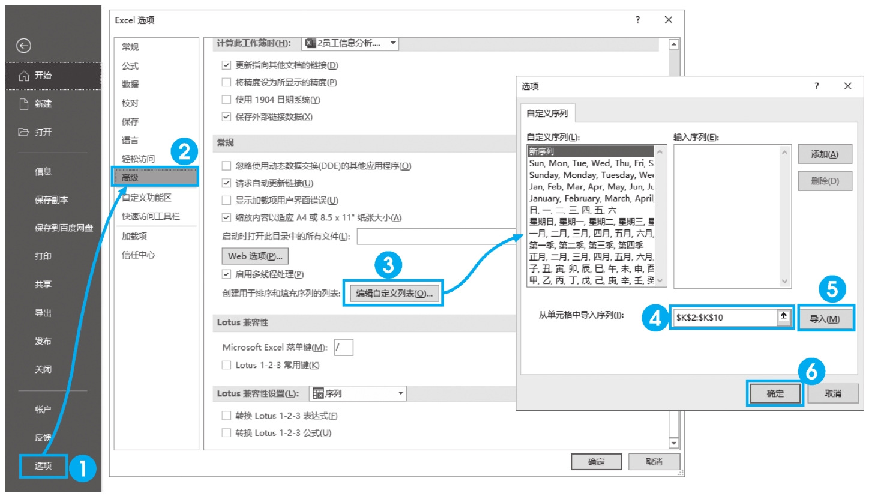Check 转换 Lotus 1-2-3 公式

pyautogui.click(x=226, y=433)
